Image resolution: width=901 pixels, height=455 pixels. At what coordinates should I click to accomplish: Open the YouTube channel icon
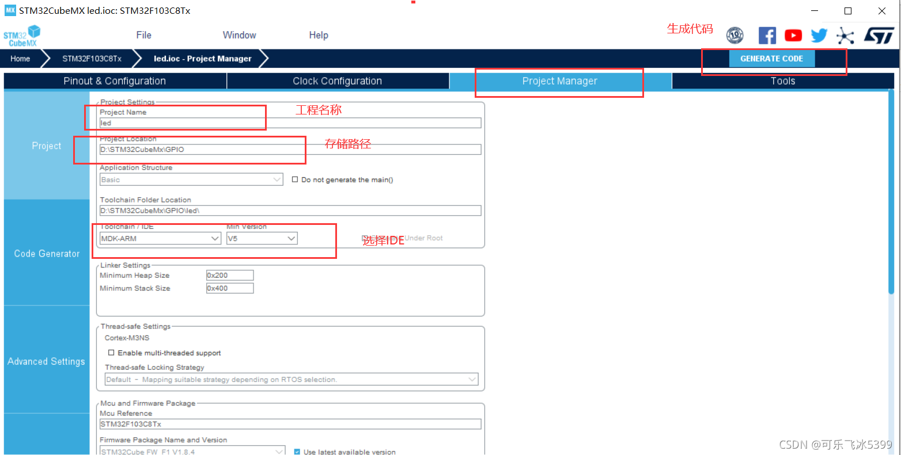coord(793,36)
